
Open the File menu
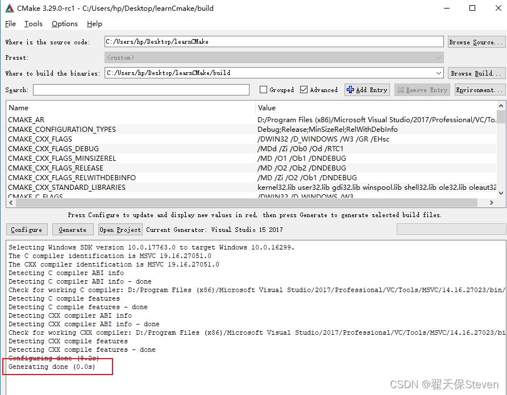pyautogui.click(x=10, y=24)
